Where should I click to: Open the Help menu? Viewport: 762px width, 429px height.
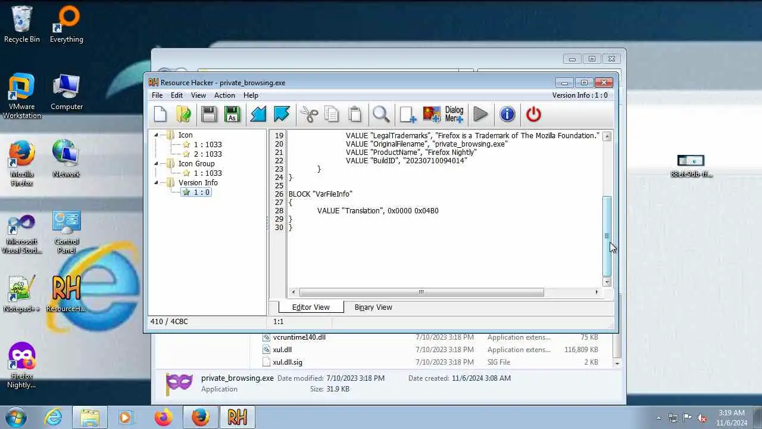pyautogui.click(x=251, y=95)
